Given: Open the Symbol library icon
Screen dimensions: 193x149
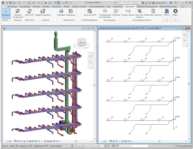Looking at the screenshot, I should [x=153, y=11].
